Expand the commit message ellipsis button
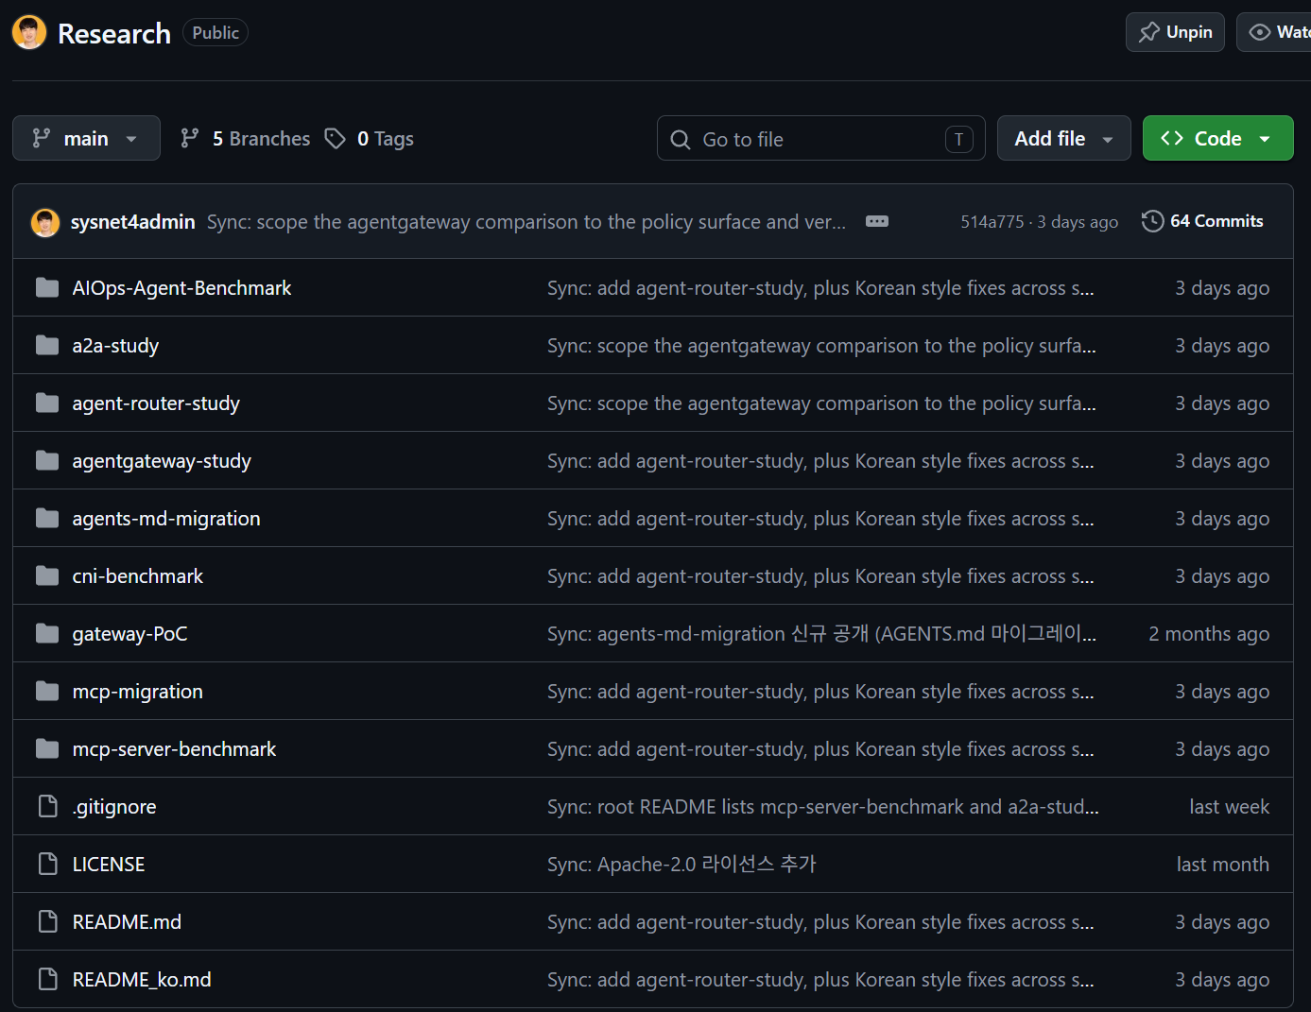This screenshot has width=1311, height=1012. tap(877, 221)
